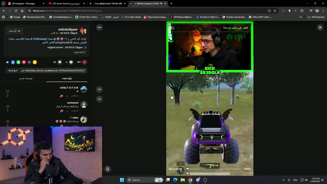Open arkickclipper profile name link
Image resolution: width=327 pixels, height=184 pixels.
point(68,29)
